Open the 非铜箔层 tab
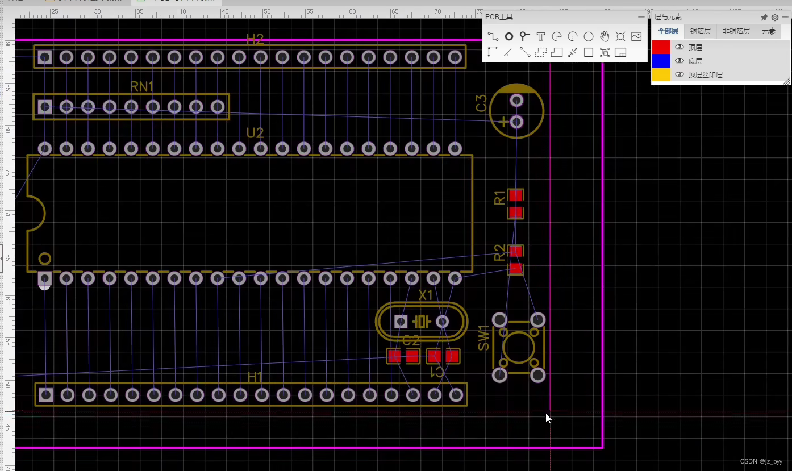The height and width of the screenshot is (471, 792). (736, 31)
